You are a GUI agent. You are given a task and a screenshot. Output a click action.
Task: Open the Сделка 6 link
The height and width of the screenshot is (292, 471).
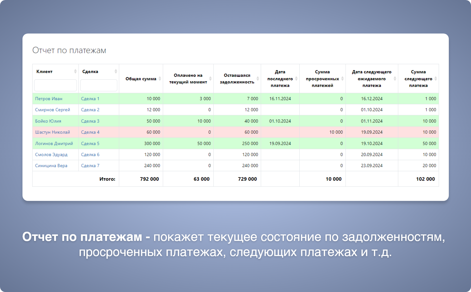coord(90,155)
